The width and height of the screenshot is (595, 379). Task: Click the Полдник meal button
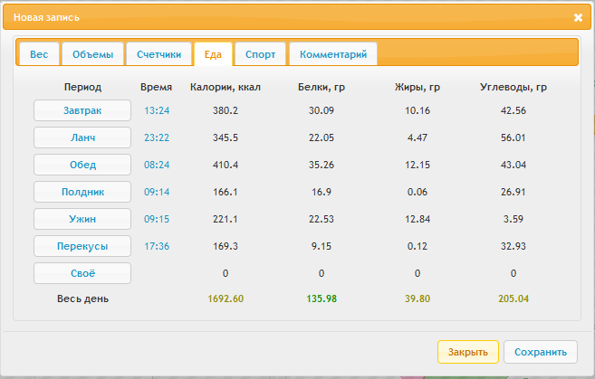tap(82, 192)
